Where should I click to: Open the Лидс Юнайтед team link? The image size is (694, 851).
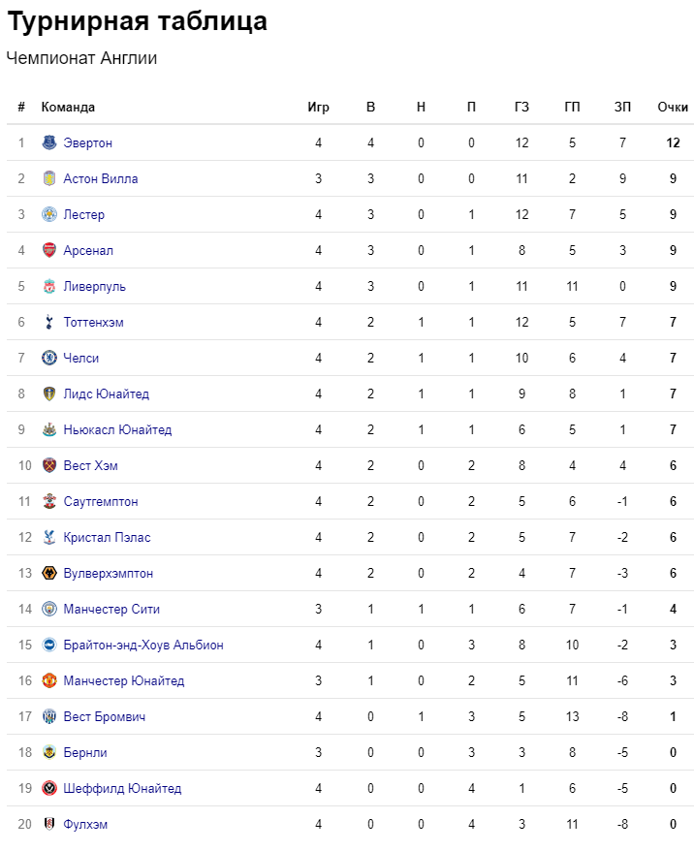tap(106, 394)
